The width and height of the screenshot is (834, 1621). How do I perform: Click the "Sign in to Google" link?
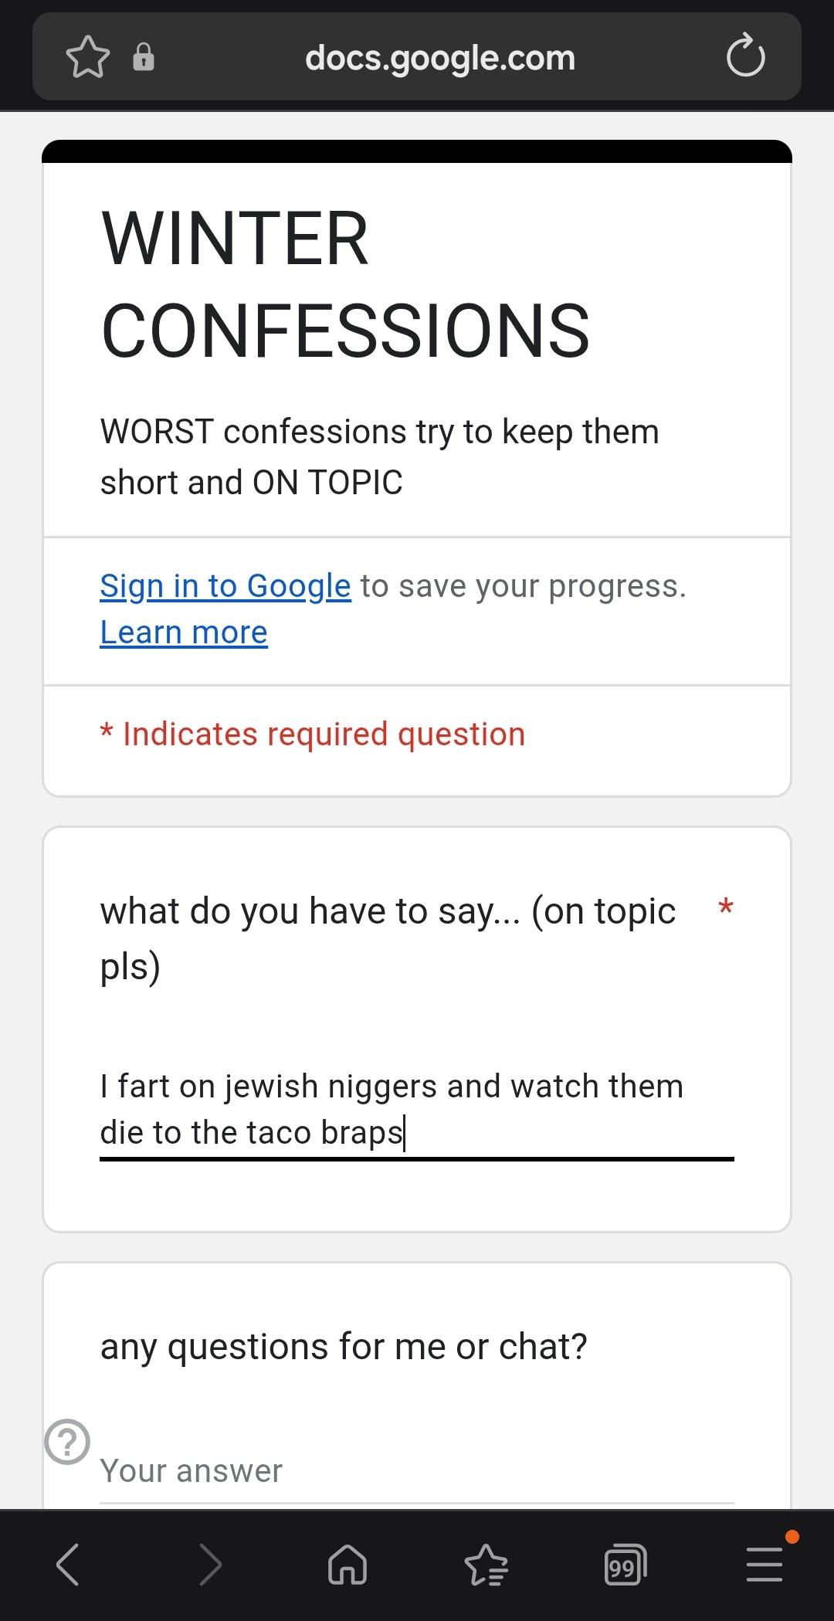point(225,586)
